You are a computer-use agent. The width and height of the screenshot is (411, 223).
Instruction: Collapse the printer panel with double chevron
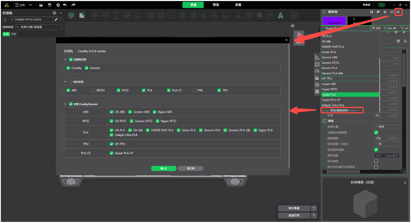click(61, 13)
